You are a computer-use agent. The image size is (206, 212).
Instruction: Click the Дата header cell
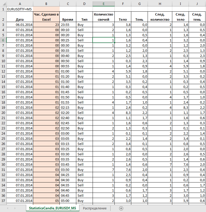(20, 17)
